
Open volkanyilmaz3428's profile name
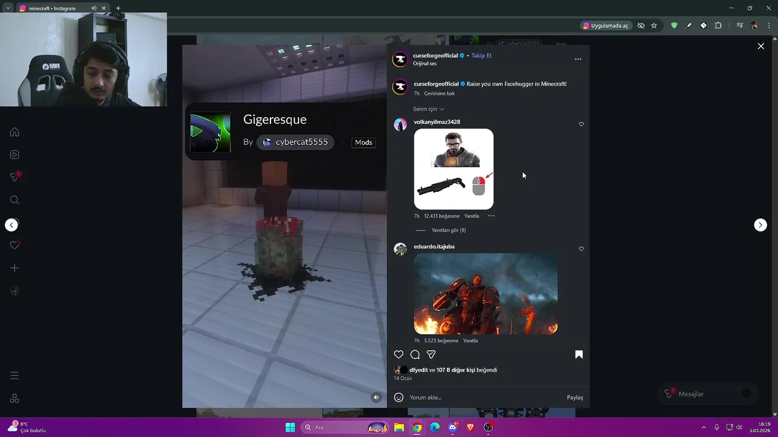437,122
